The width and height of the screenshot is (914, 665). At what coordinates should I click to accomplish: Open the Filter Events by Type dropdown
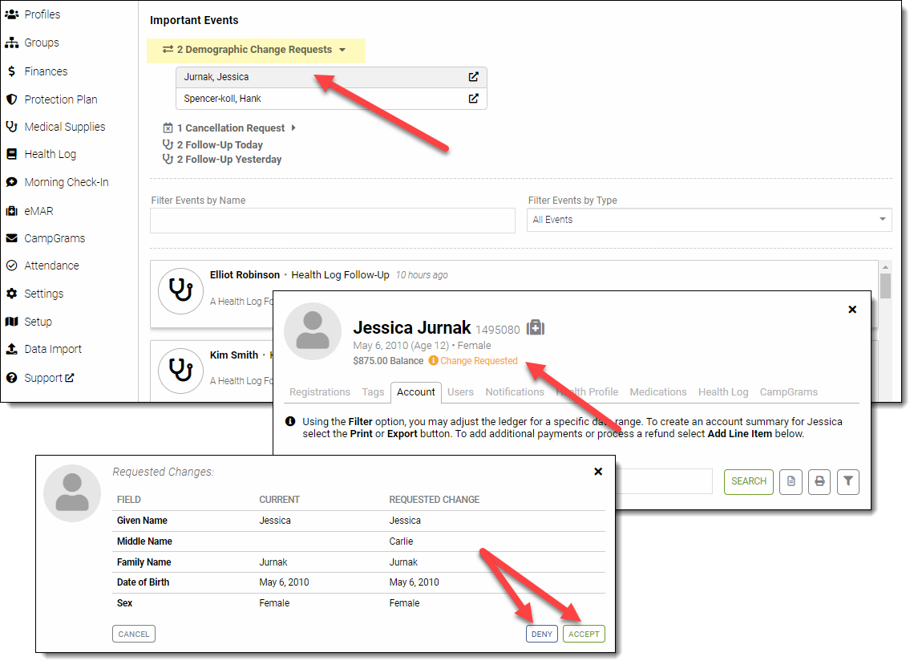click(709, 220)
